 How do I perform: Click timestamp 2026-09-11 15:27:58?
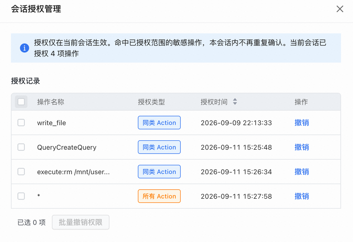pyautogui.click(x=236, y=197)
